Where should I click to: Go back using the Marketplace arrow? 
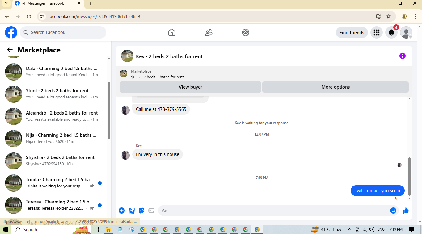pyautogui.click(x=10, y=50)
